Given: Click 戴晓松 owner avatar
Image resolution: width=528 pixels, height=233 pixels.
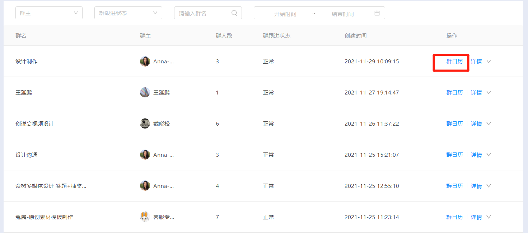Looking at the screenshot, I should 145,123.
